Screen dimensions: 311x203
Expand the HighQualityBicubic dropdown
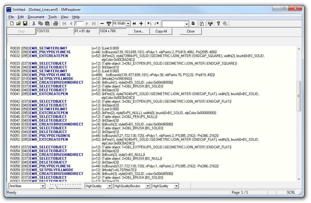pyautogui.click(x=148, y=186)
